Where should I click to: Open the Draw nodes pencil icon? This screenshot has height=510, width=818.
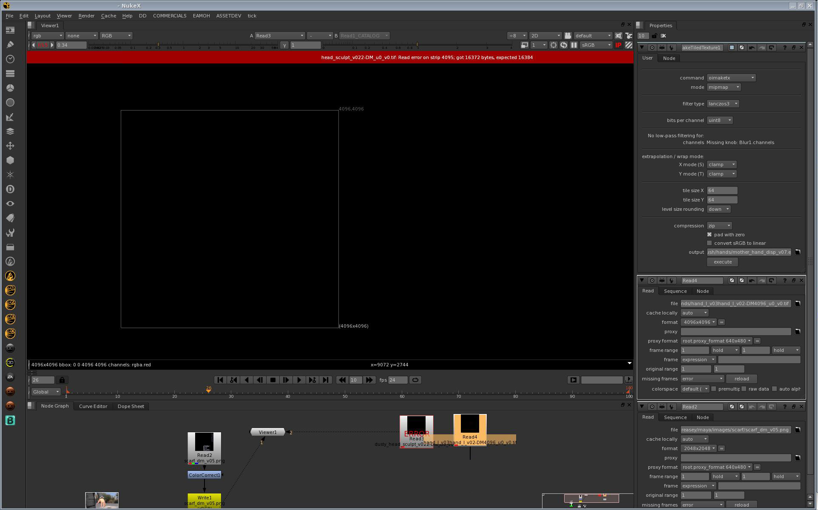tap(10, 45)
